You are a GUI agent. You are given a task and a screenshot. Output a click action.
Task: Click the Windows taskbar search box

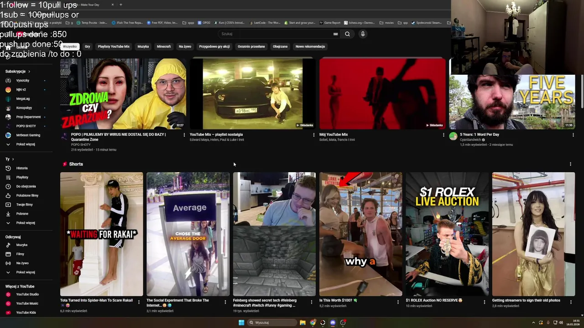coord(272,323)
